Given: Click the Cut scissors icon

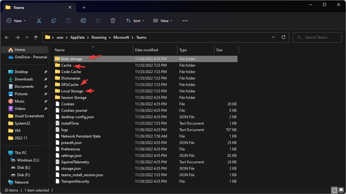Looking at the screenshot, I should pyautogui.click(x=39, y=21).
